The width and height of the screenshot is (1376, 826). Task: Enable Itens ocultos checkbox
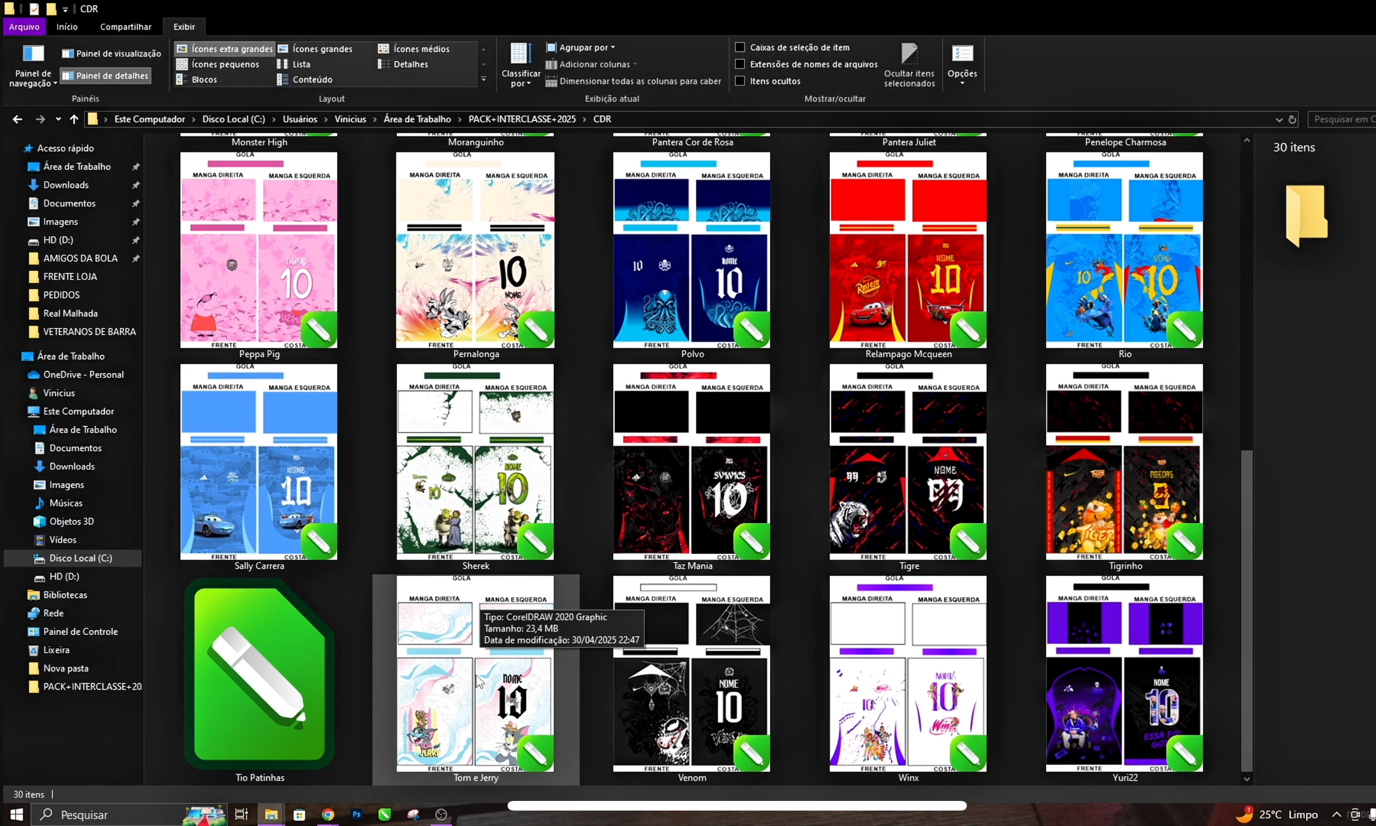740,80
